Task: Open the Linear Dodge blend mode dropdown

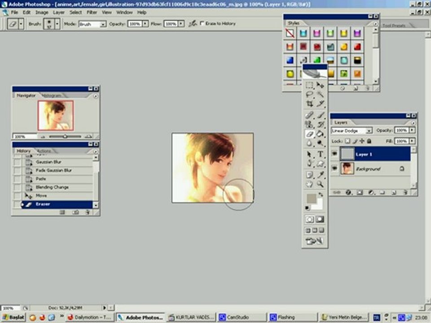Action: click(x=369, y=131)
